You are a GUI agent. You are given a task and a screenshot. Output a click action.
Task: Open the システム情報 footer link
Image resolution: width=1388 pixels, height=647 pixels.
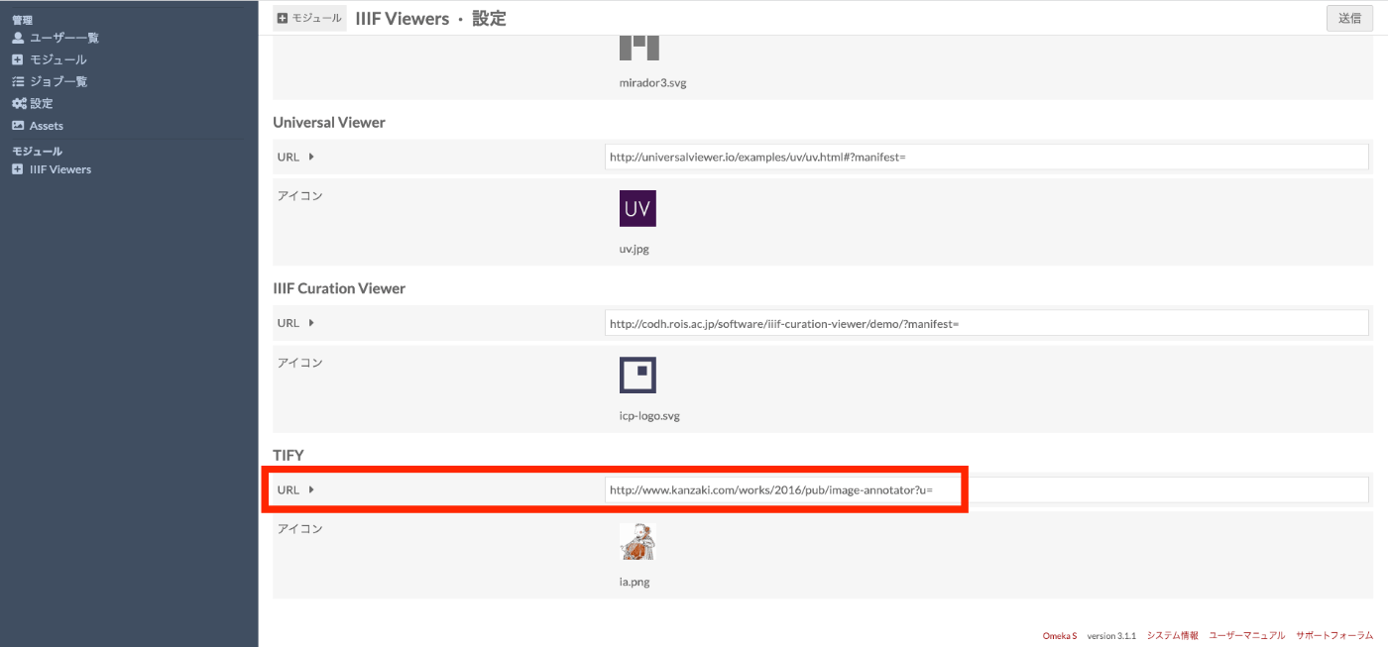(1172, 635)
